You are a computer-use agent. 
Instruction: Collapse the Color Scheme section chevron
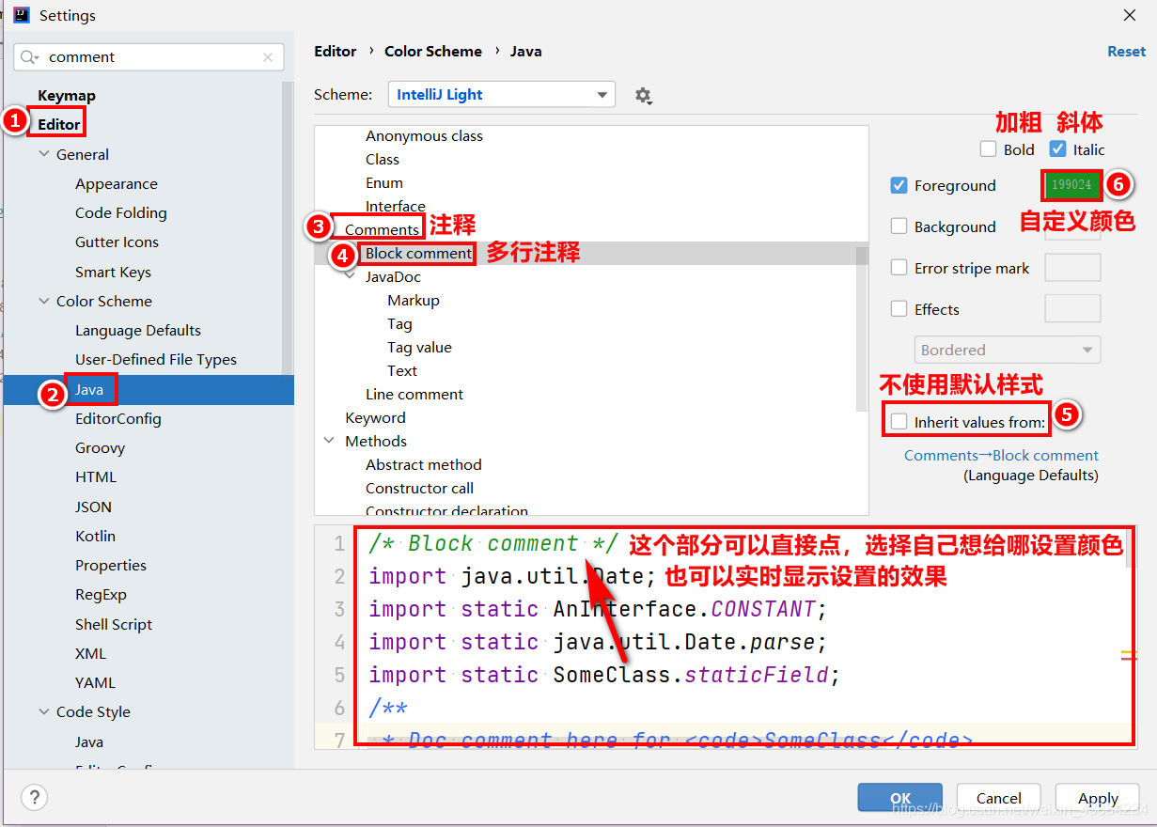pos(44,301)
